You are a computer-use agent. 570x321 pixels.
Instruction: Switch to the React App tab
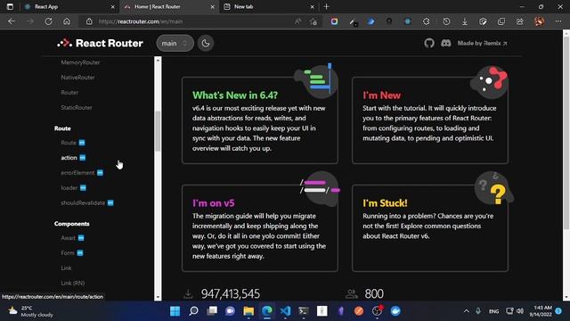pyautogui.click(x=69, y=6)
